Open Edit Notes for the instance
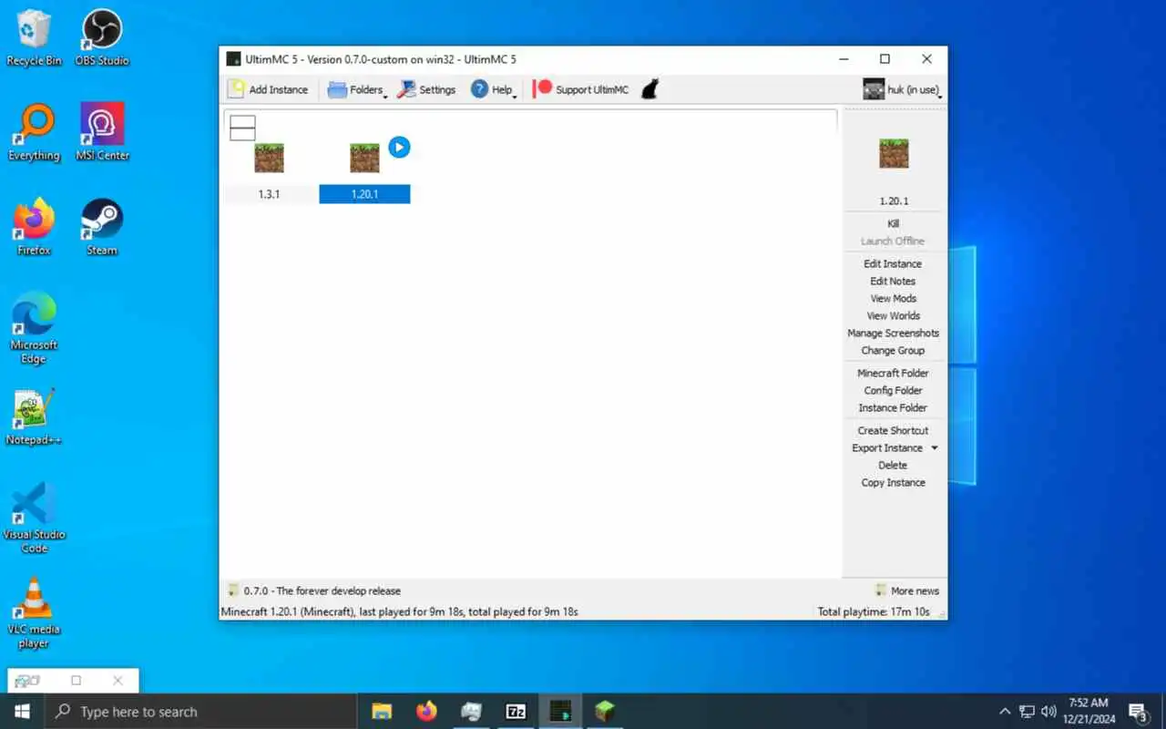This screenshot has width=1166, height=729. [894, 281]
